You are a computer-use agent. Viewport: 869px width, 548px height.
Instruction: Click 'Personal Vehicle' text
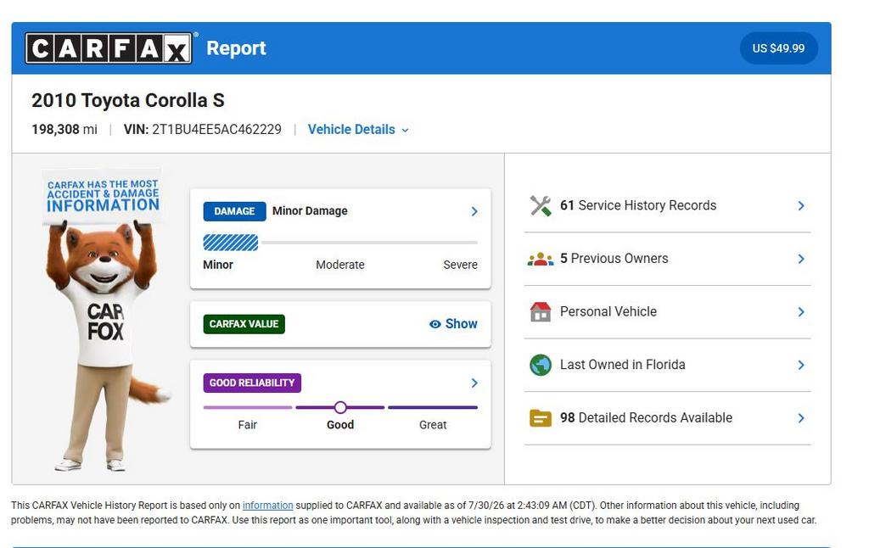click(x=608, y=312)
